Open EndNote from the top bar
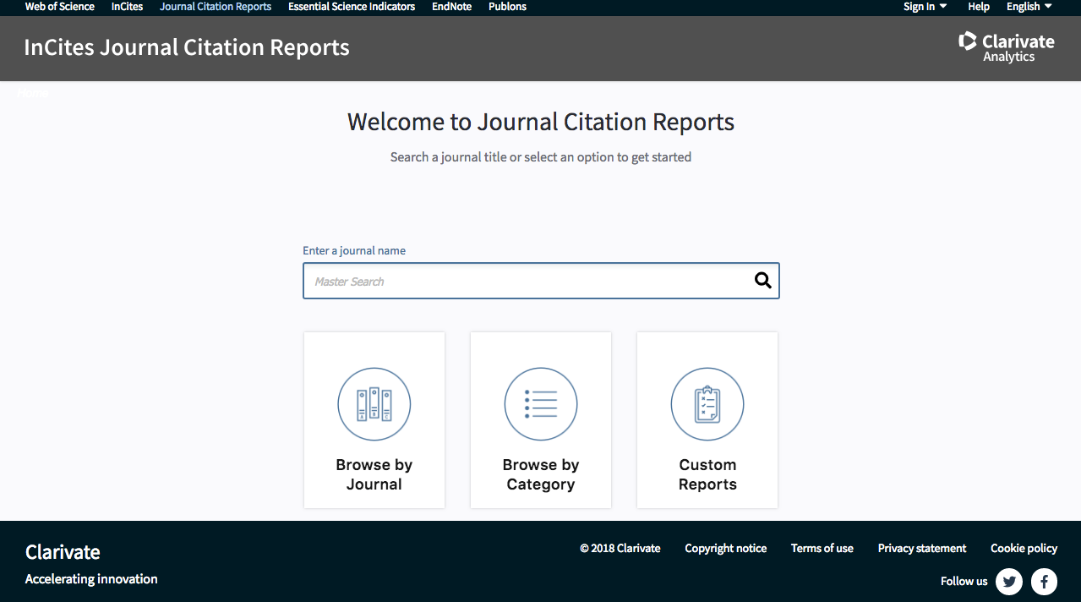 point(452,7)
